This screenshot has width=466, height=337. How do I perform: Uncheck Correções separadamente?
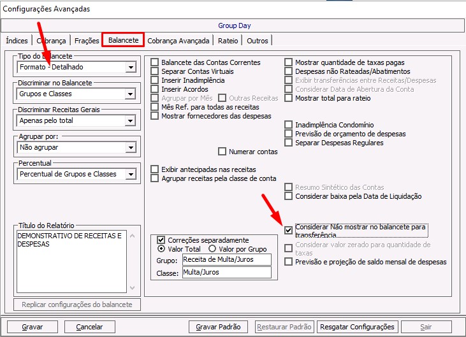pos(161,240)
